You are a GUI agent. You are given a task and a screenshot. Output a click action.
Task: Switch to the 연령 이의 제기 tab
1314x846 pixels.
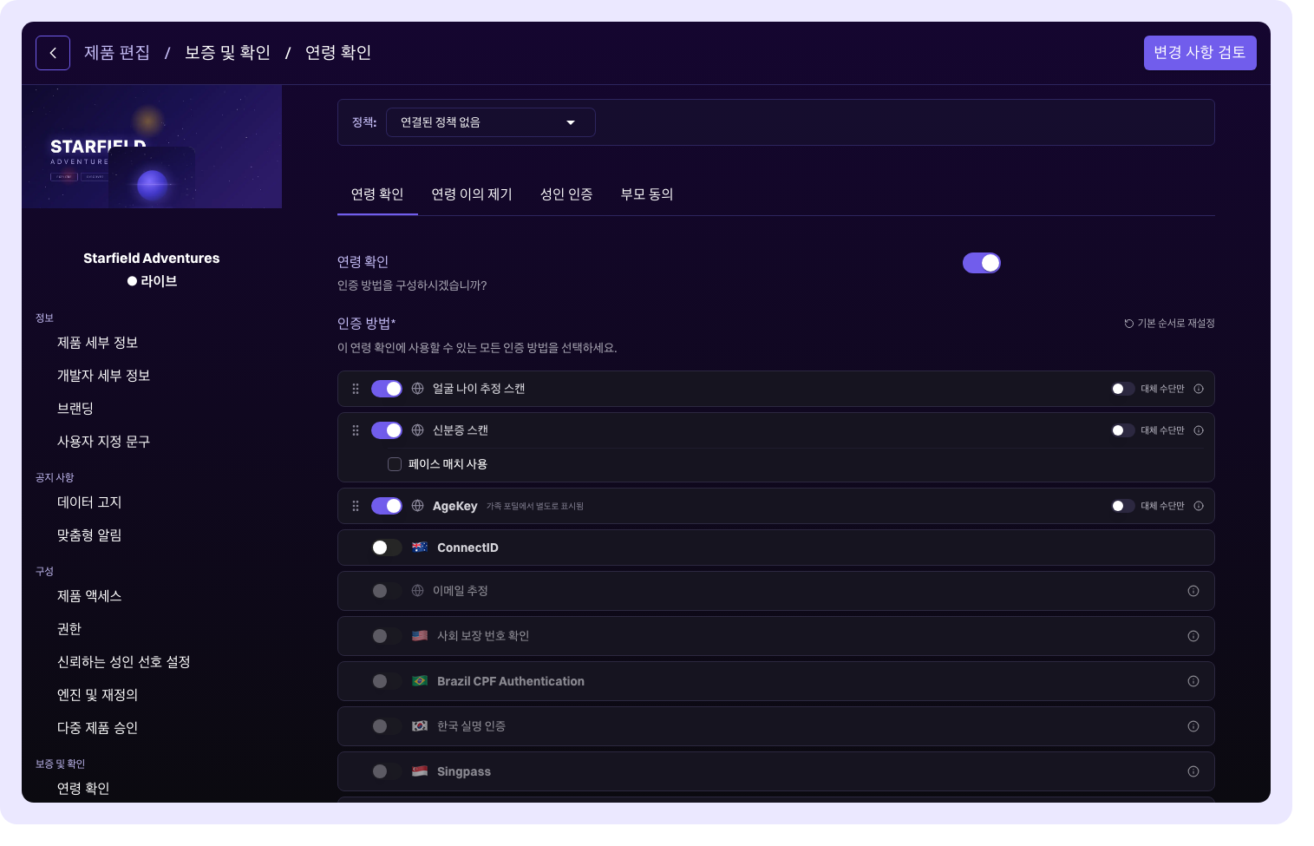pyautogui.click(x=472, y=194)
